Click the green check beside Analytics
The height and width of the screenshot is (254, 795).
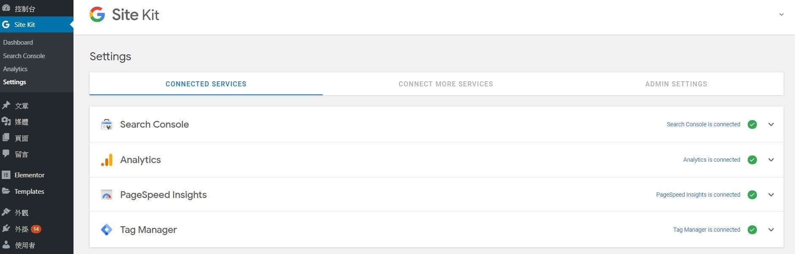point(752,160)
